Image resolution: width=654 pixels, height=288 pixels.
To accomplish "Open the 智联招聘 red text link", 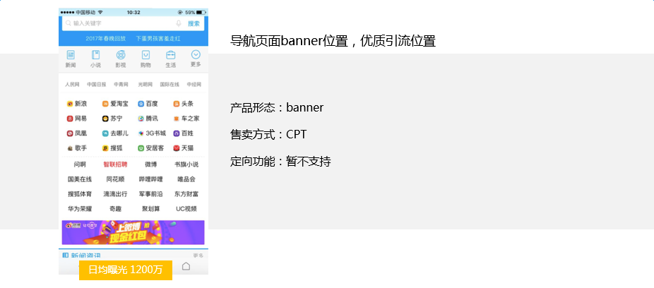I will tap(114, 164).
